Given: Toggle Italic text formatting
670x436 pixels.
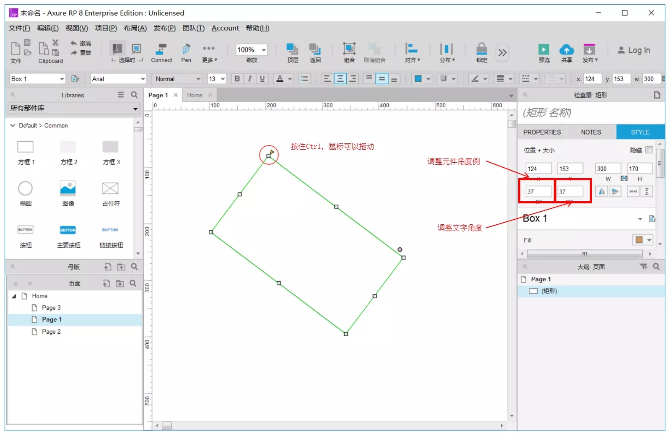Looking at the screenshot, I should [250, 79].
